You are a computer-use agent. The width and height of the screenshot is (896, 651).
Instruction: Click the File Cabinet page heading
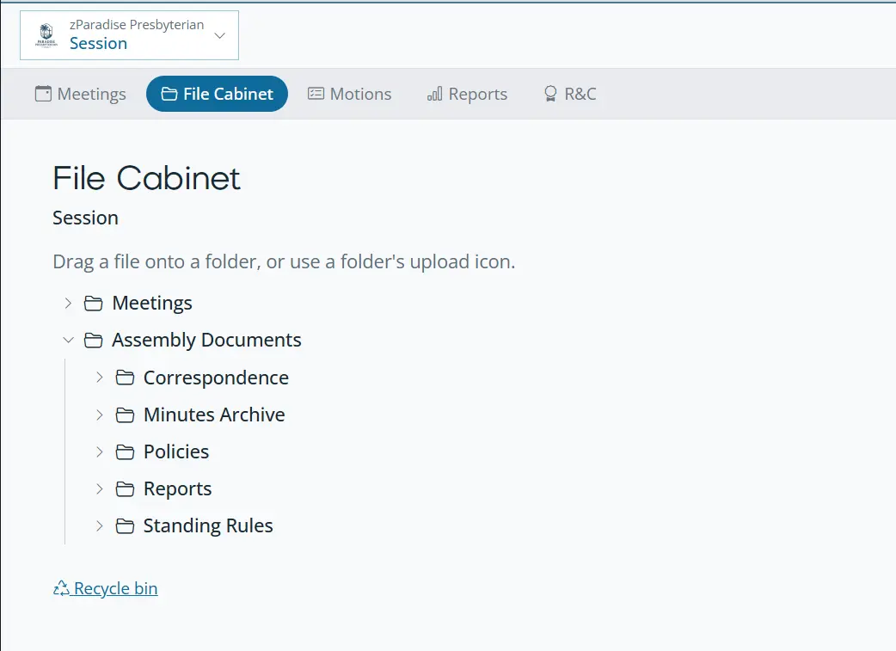(x=146, y=178)
